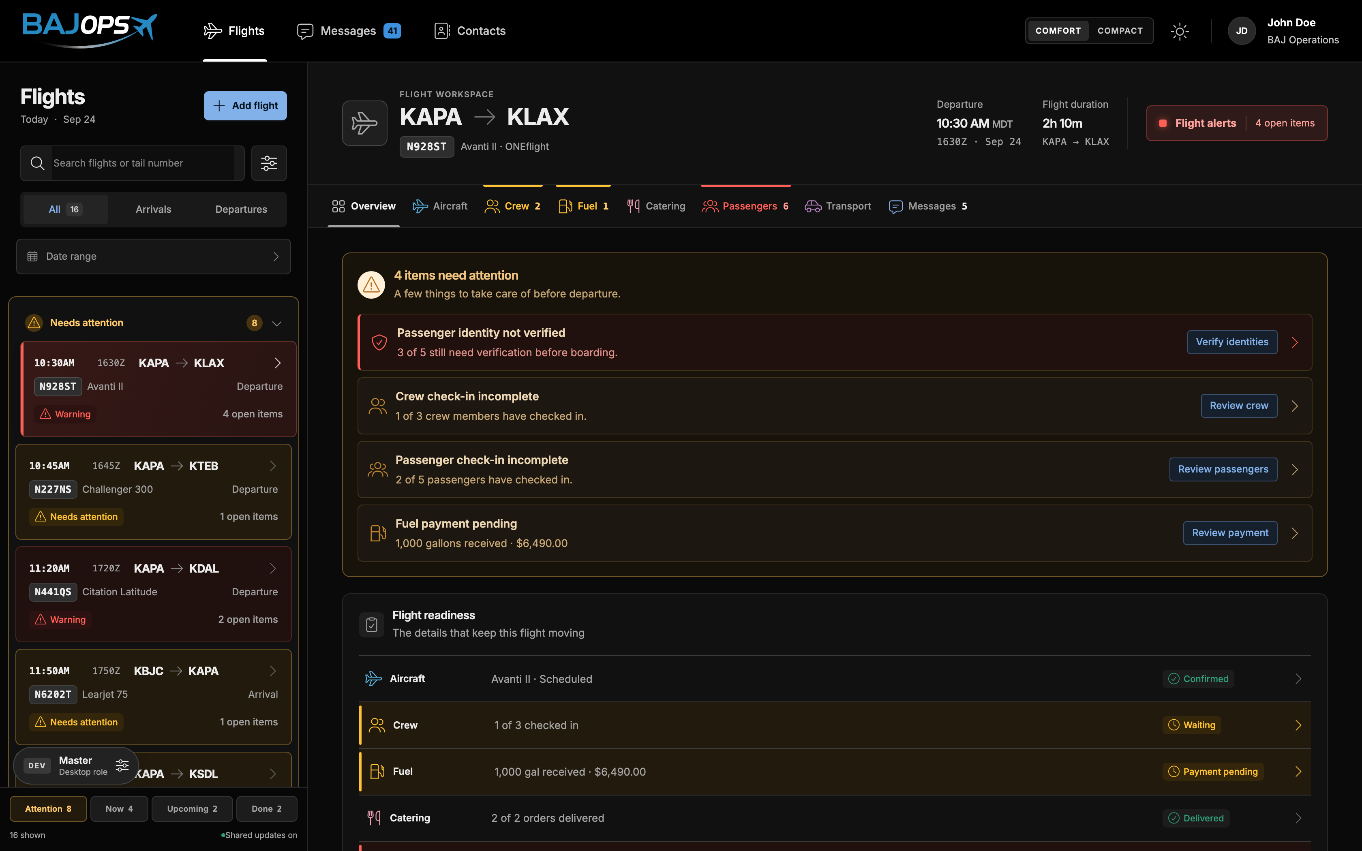The image size is (1362, 851).
Task: Open the flight filter sliders icon
Action: coord(269,163)
